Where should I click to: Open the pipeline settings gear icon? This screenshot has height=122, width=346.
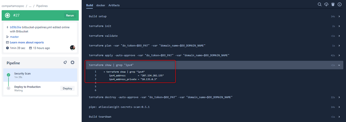72,63
